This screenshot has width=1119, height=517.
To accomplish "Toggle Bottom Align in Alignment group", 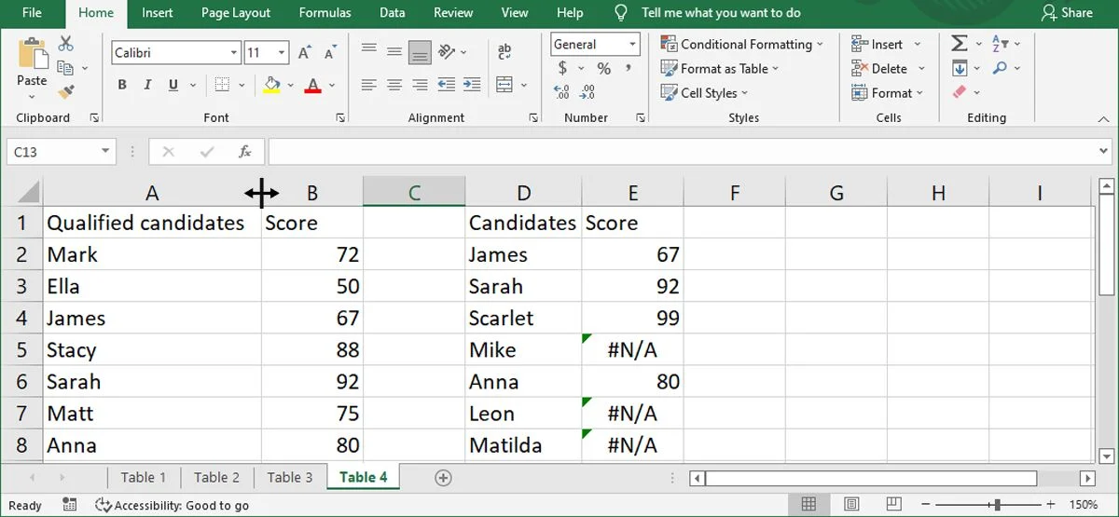I will tap(420, 52).
